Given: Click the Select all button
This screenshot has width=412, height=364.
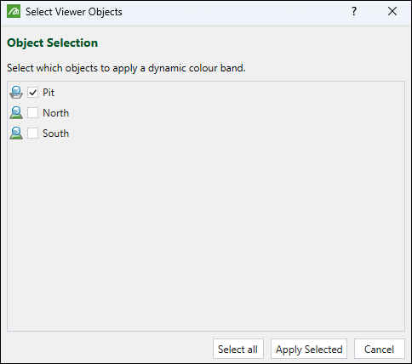Looking at the screenshot, I should (x=238, y=349).
